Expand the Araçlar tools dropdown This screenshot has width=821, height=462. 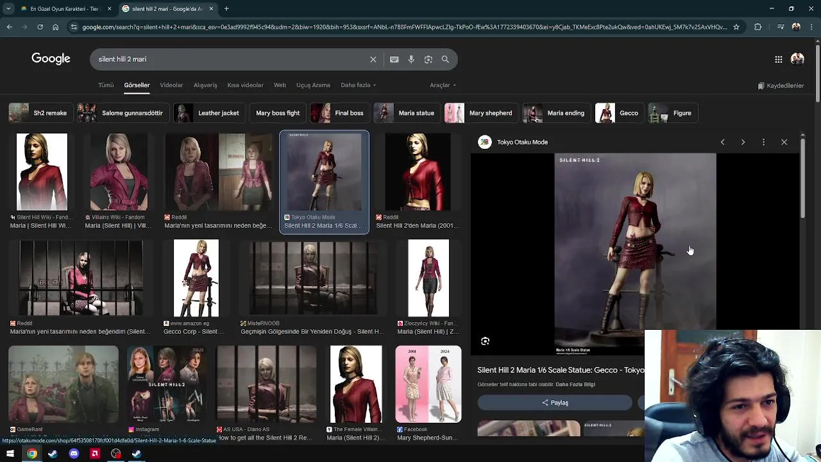(443, 85)
